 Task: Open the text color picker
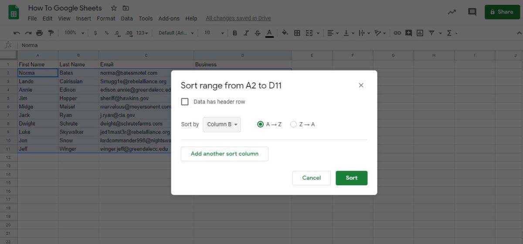coord(269,33)
